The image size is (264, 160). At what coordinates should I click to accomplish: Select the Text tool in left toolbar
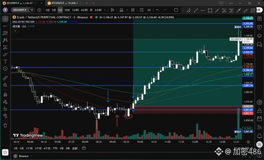pyautogui.click(x=5, y=61)
